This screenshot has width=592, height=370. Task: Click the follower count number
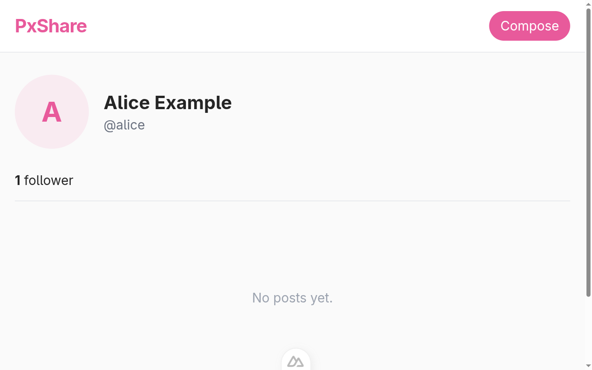[x=18, y=180]
